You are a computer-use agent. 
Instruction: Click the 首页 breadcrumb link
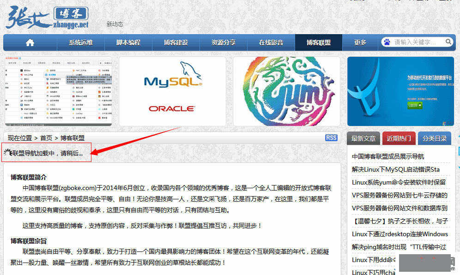46,138
